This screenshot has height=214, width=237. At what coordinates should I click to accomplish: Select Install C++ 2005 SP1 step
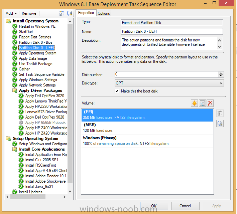pyautogui.click(x=42, y=160)
